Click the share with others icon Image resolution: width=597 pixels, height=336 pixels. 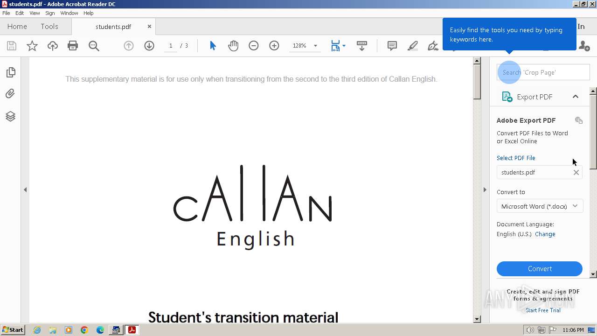(584, 46)
